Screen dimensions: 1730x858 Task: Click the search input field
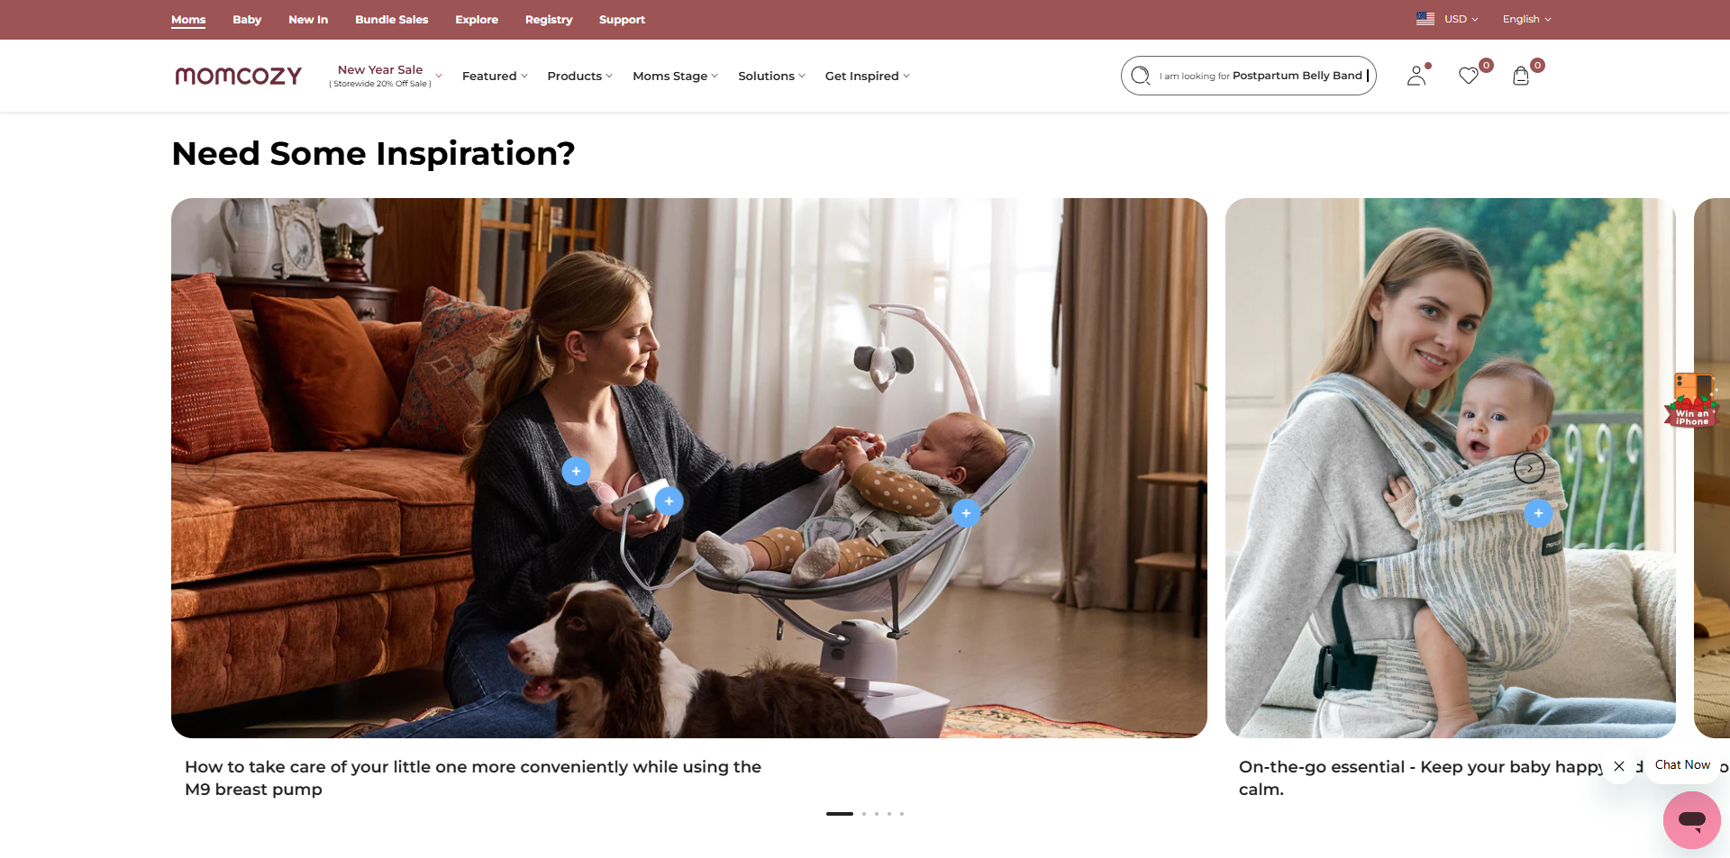1261,76
